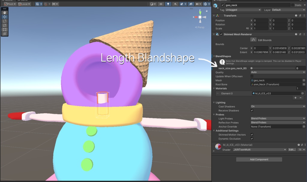Open Transform presets icon
307x182 pixels.
click(300, 16)
